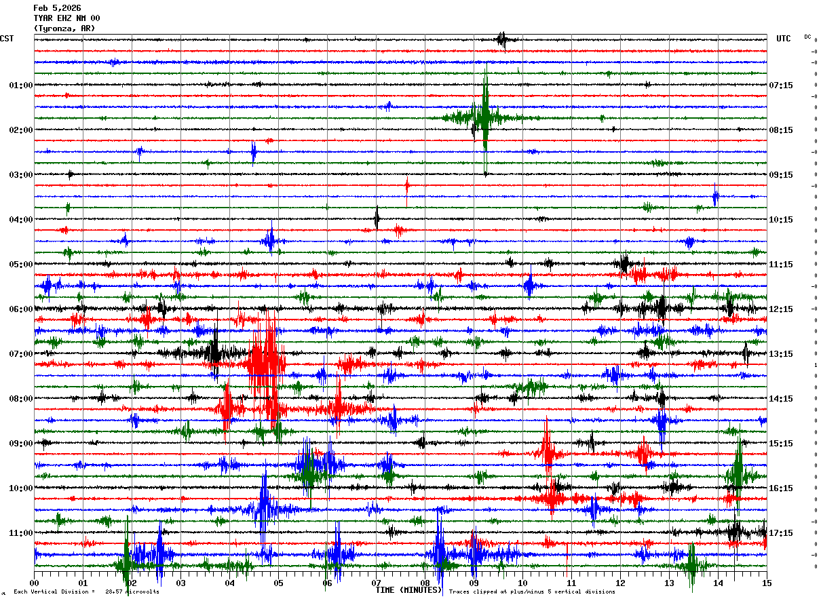Click minute tick label 01 on bottom axis
The height and width of the screenshot is (601, 821).
point(83,583)
